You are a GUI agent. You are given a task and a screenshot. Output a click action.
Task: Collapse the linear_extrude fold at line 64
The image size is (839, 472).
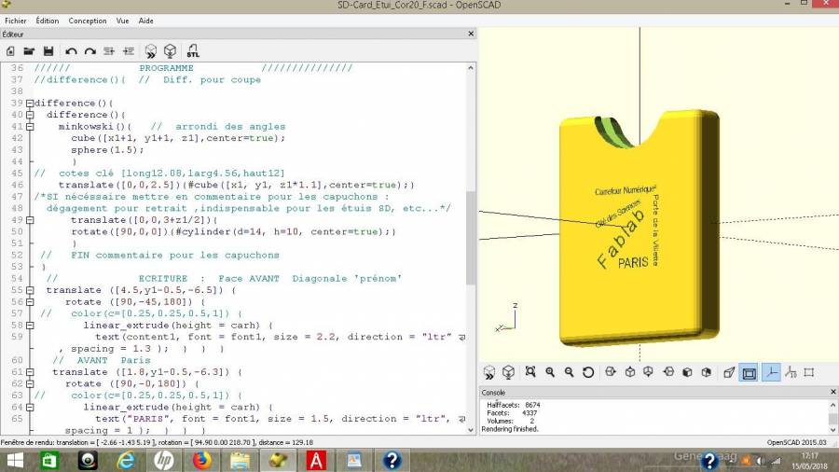point(30,408)
